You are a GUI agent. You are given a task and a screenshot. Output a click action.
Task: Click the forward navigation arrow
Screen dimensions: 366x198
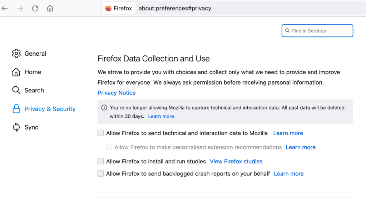pos(20,9)
